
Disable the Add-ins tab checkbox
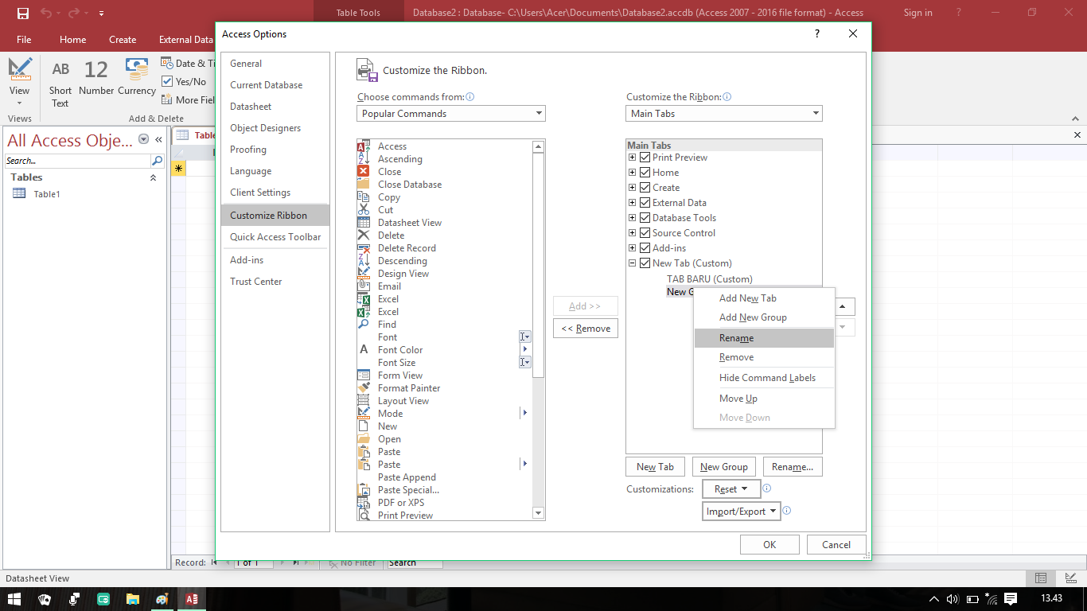point(645,248)
